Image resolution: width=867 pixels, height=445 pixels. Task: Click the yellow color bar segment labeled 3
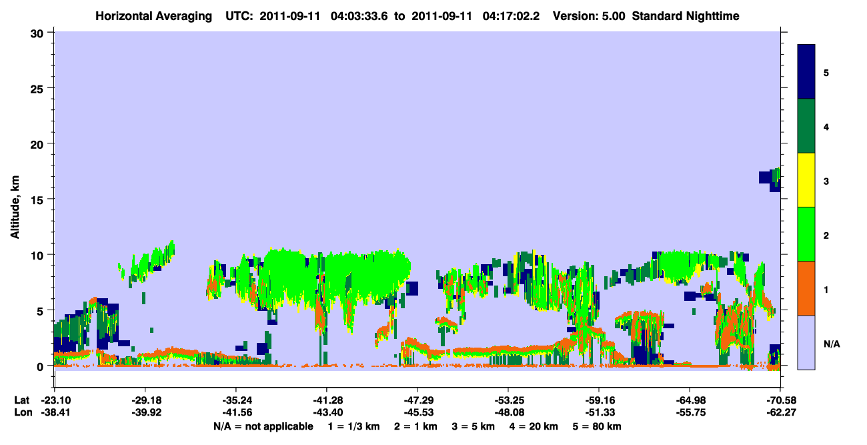[x=806, y=180]
